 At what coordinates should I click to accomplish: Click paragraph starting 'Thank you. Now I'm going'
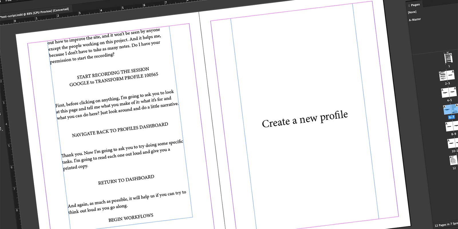122,155
